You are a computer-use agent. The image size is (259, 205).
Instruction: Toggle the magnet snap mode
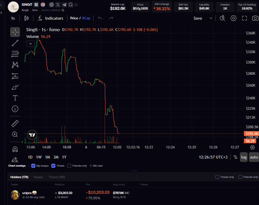(x=15, y=149)
